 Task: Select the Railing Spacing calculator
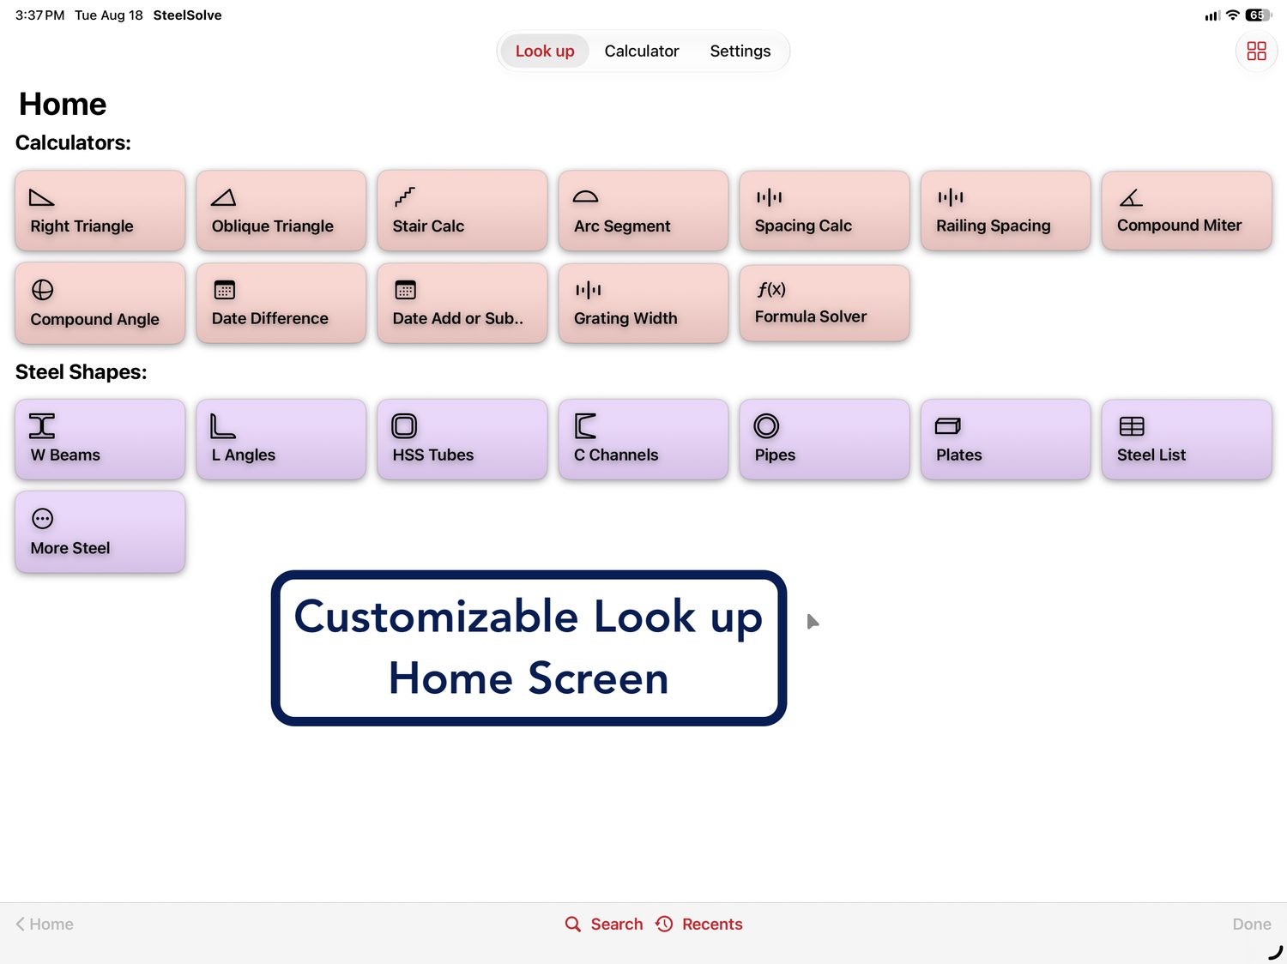click(x=1005, y=211)
